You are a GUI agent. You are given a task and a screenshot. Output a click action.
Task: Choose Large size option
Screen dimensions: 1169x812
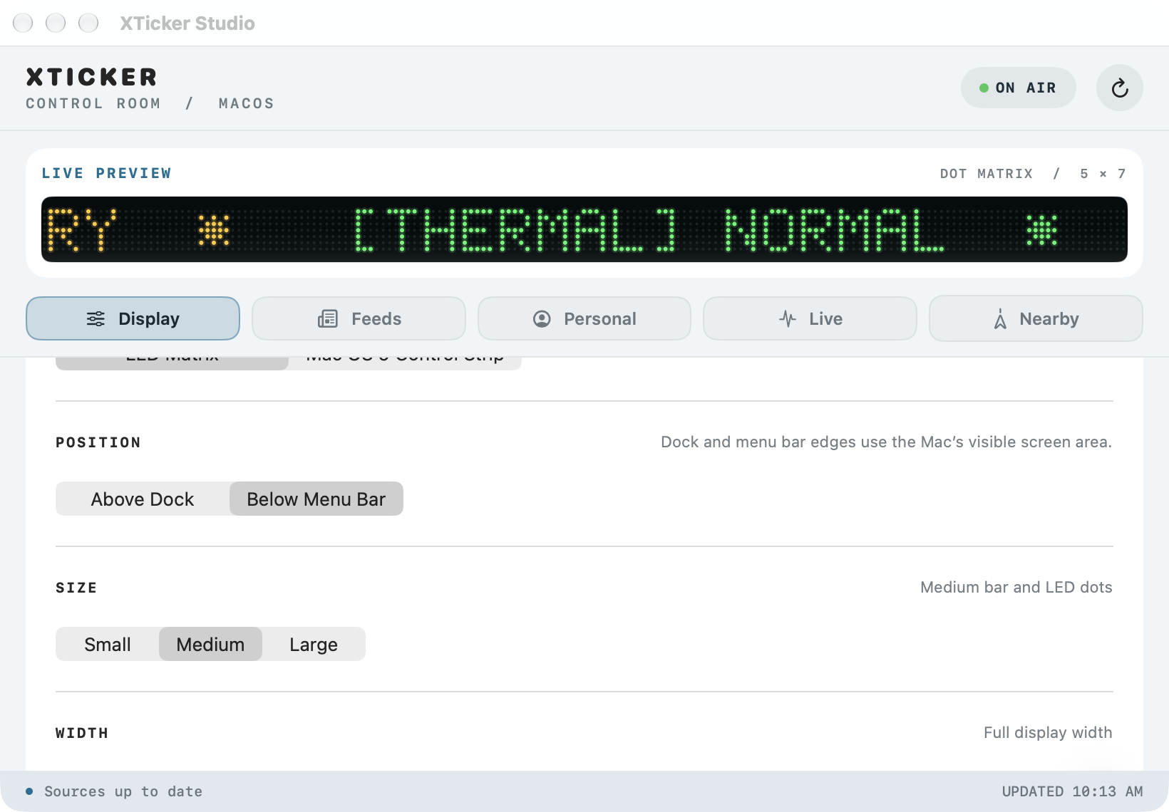[x=314, y=644]
